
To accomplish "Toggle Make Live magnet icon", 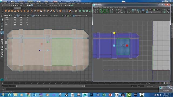I will [48, 5].
